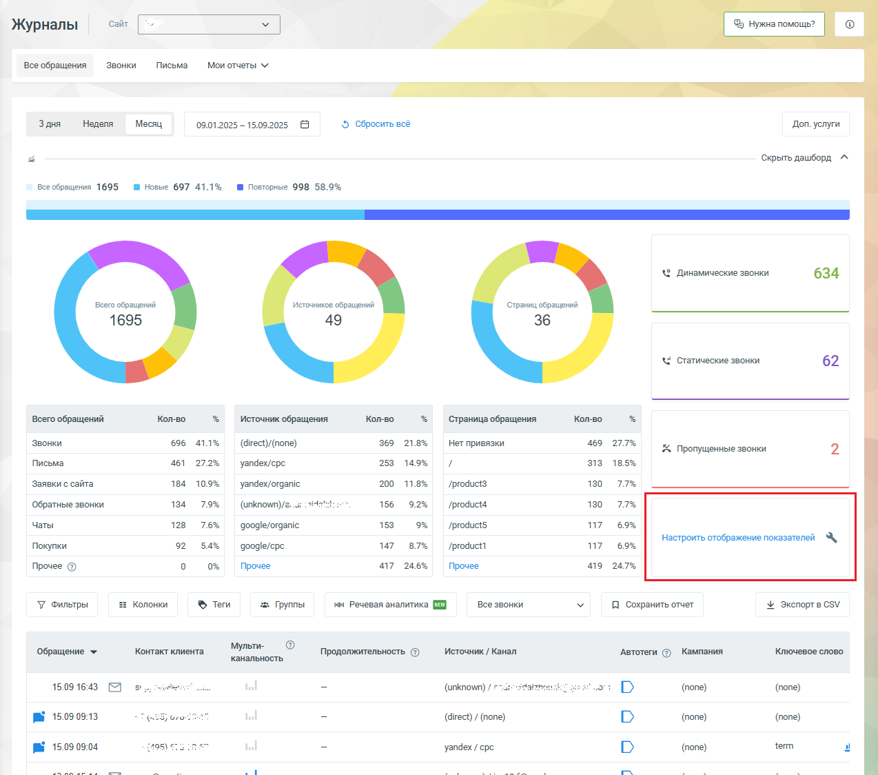Image resolution: width=878 pixels, height=775 pixels.
Task: Click the Пропущенные звонки 2 card
Action: (750, 449)
